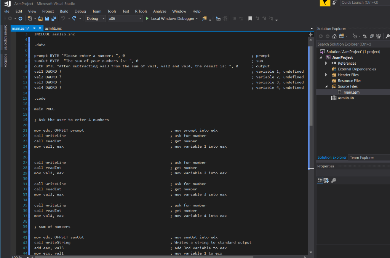
Task: Open the Pending Changes Filter dropdown arrow
Action: (x=360, y=36)
